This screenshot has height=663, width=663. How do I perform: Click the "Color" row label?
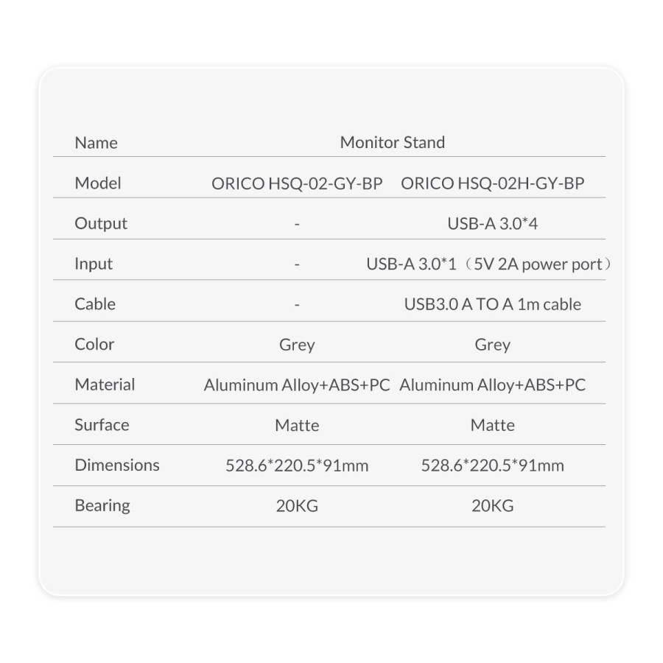(x=94, y=344)
